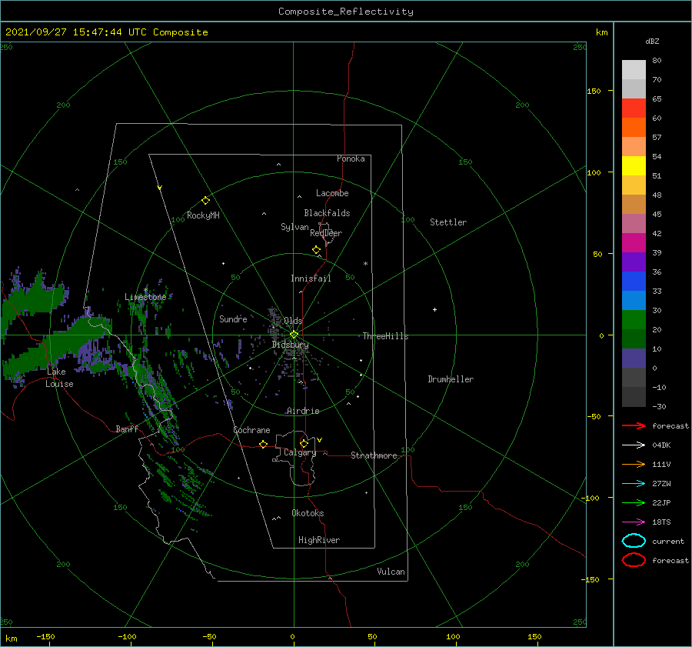
Task: Click the 2021/09/27 15:47:44 UTC timestamp
Action: pos(106,32)
